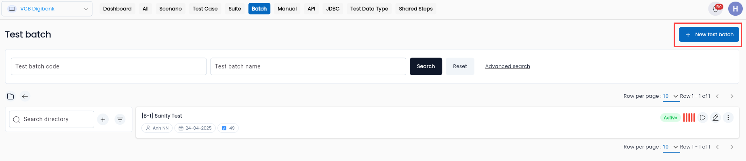Open the VCB Digibank project dropdown
The height and width of the screenshot is (161, 746).
(x=47, y=9)
